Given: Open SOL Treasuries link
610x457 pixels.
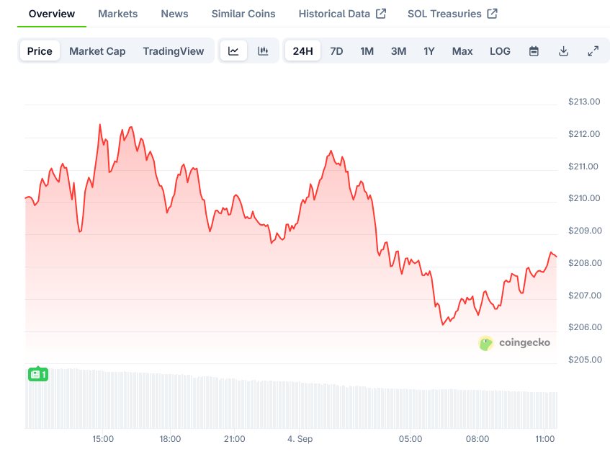Looking at the screenshot, I should pos(444,14).
